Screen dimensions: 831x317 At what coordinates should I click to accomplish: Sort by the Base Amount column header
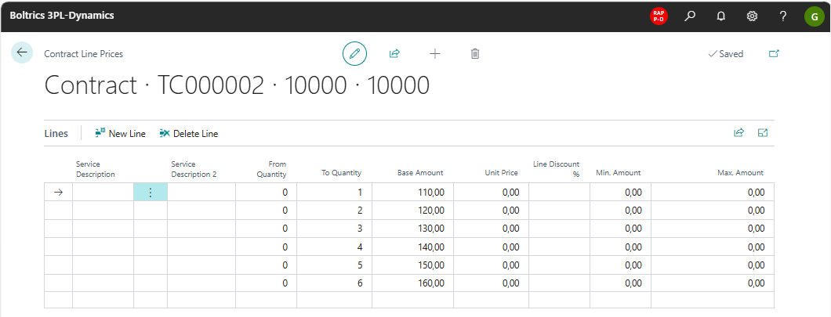pos(420,173)
